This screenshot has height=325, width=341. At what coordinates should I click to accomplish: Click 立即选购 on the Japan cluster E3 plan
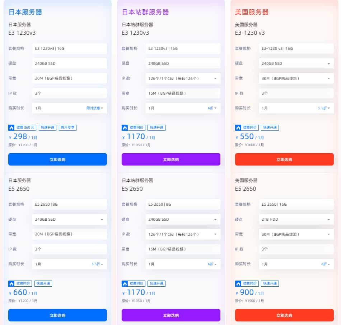pos(171,159)
